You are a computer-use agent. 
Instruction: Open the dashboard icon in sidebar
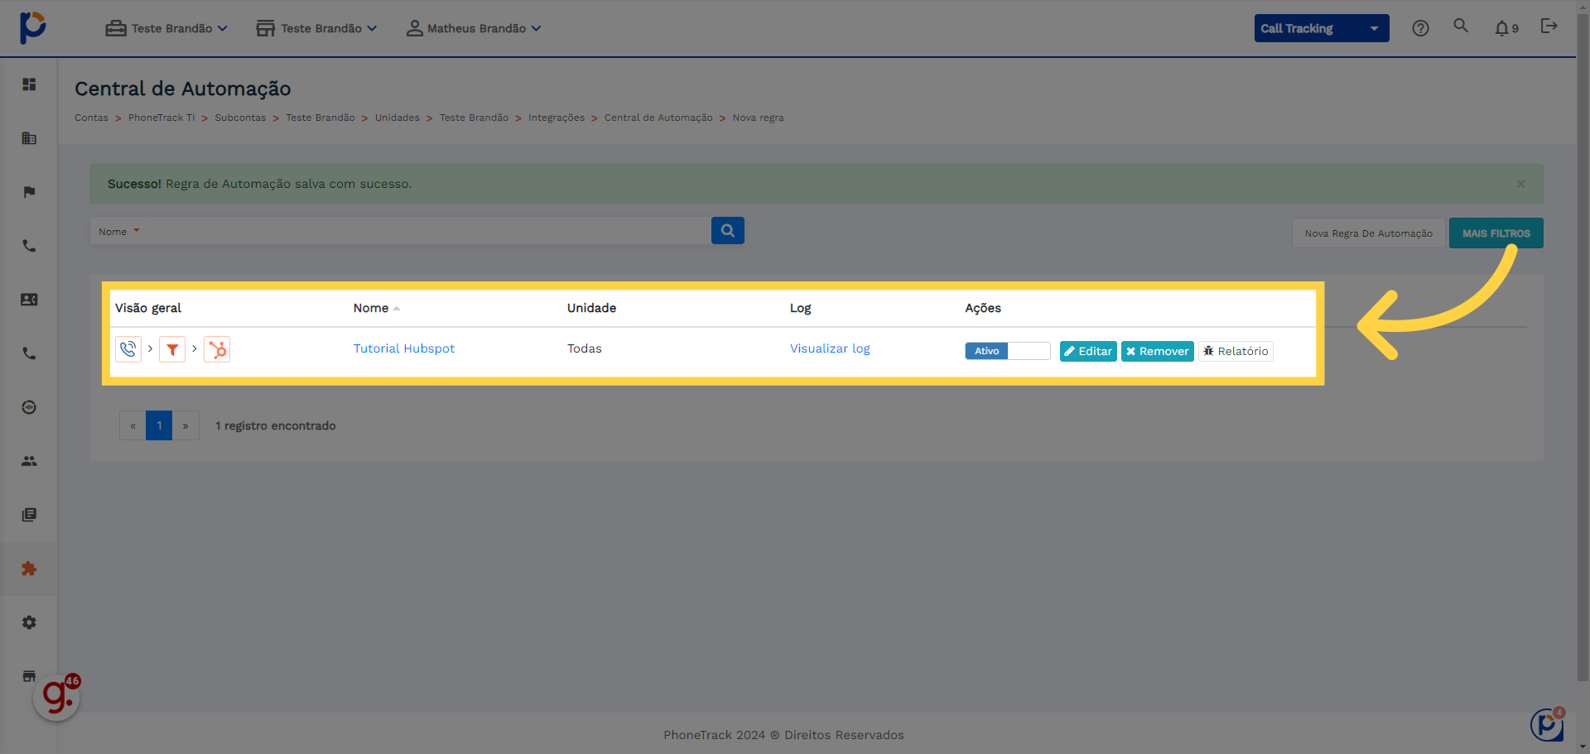(x=29, y=84)
